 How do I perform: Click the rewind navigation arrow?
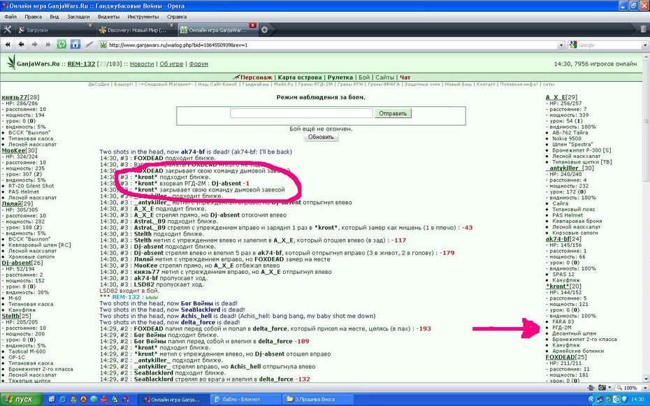(x=8, y=44)
